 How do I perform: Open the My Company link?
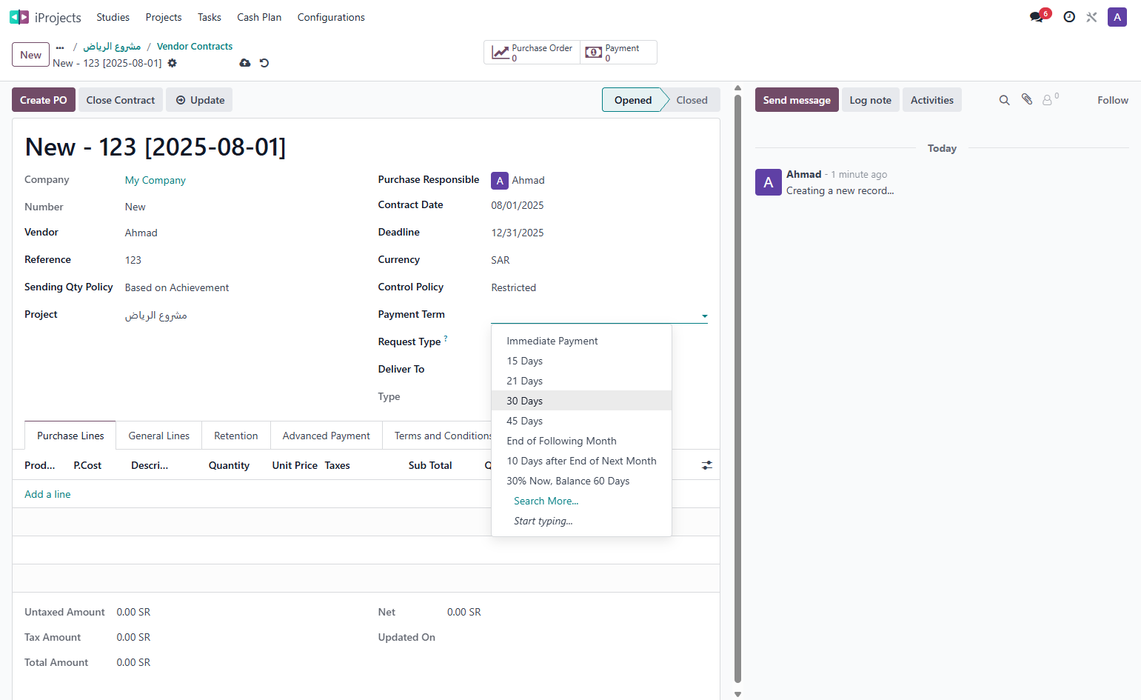pyautogui.click(x=155, y=180)
